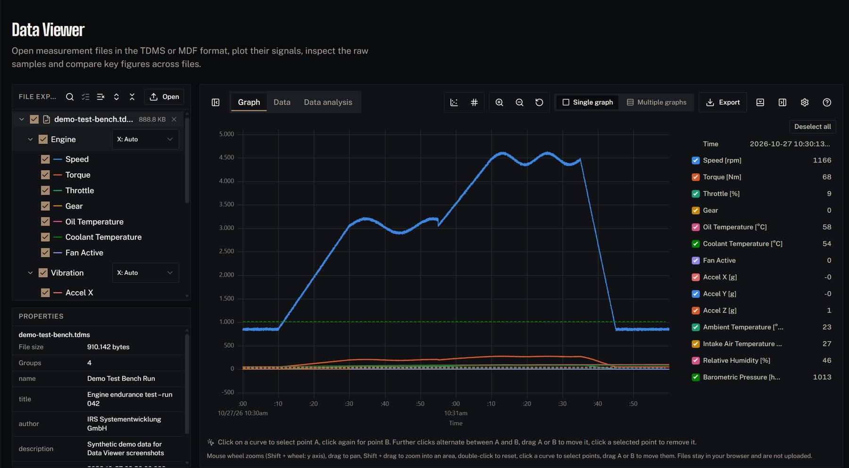Select the Coolant Temperature tree item
Viewport: 849px width, 468px height.
[x=103, y=237]
